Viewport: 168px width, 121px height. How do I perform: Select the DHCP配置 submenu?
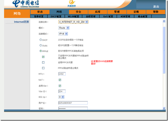[56, 16]
